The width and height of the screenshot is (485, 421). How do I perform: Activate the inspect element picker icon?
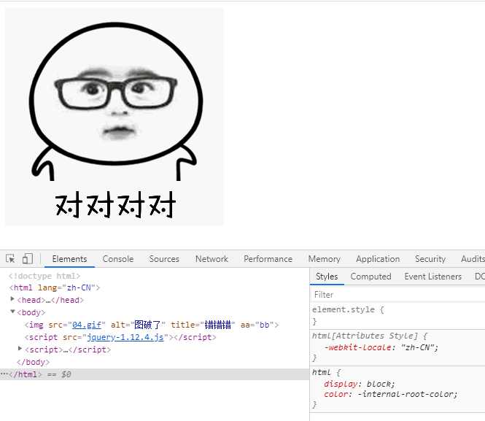click(x=10, y=258)
